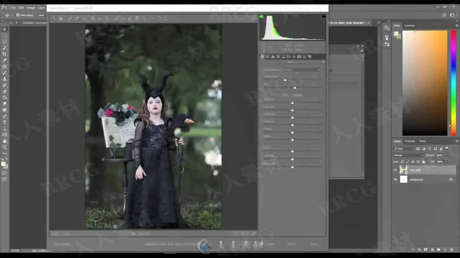Screen dimensions: 460x258
Task: Click Cancel in Camera Raw dialog
Action: [292, 243]
